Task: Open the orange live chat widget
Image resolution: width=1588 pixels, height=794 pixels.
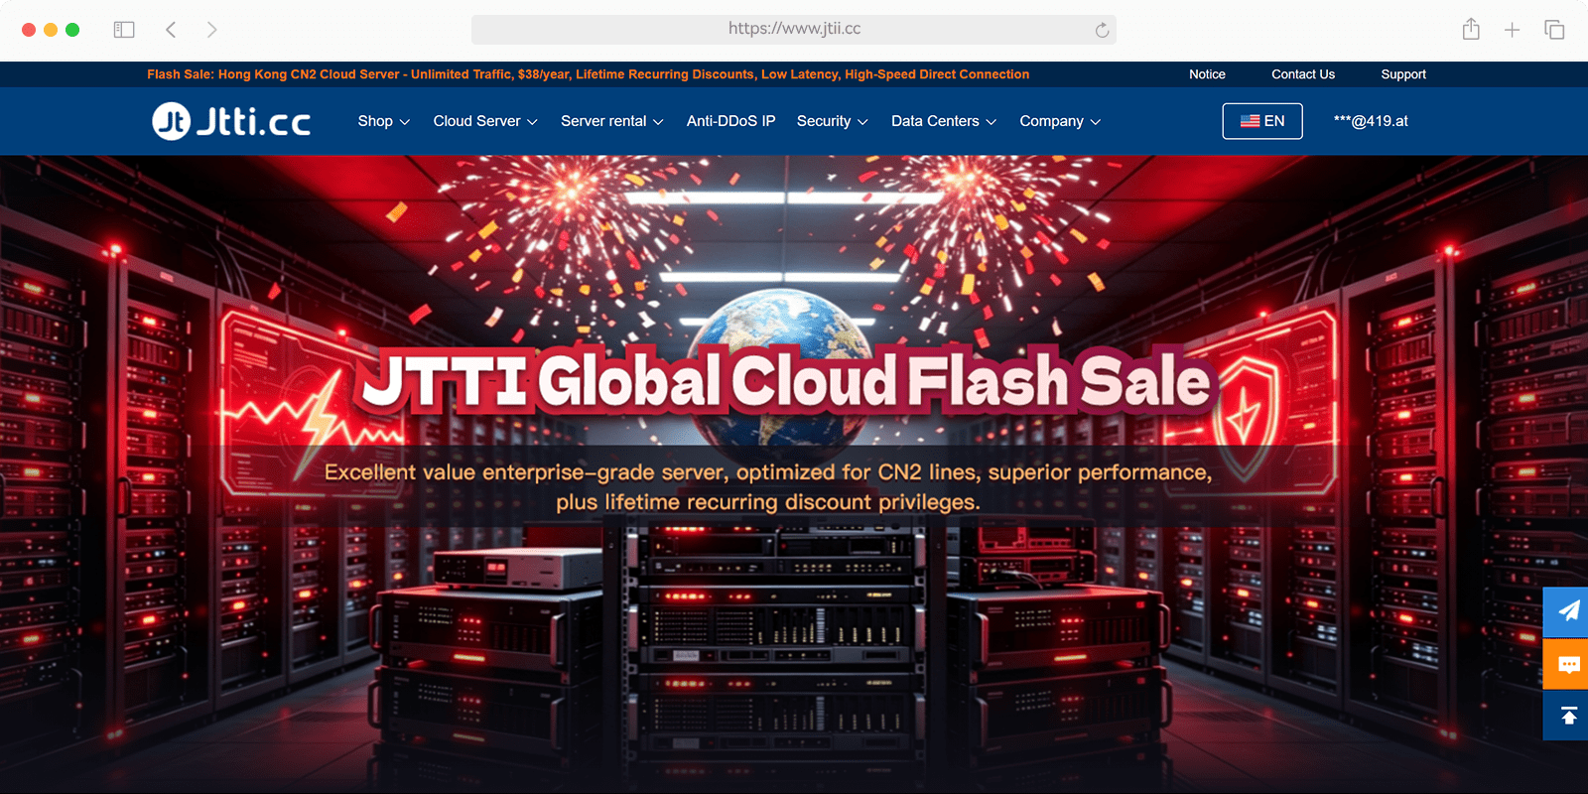Action: click(x=1566, y=663)
